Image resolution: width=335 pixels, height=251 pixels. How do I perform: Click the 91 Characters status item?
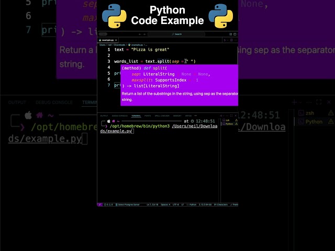click(x=221, y=204)
